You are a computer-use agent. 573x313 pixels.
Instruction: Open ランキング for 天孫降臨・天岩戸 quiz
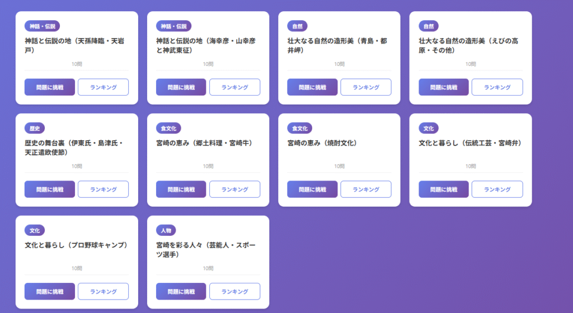click(x=103, y=87)
